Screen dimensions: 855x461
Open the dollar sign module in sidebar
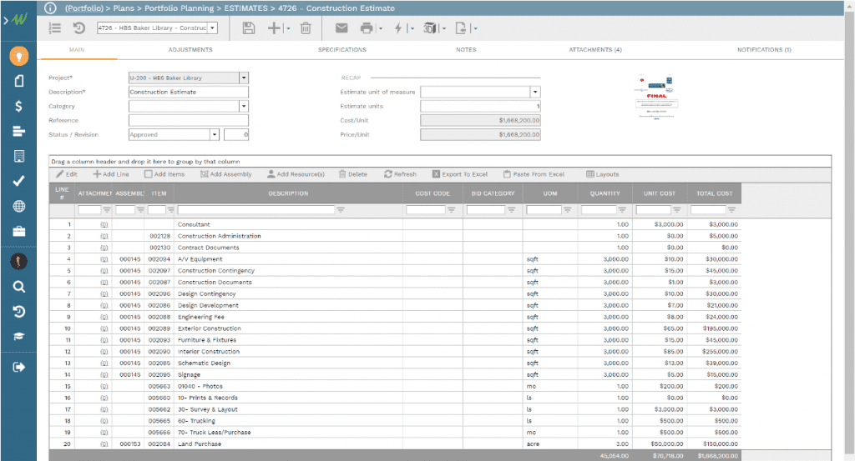click(x=18, y=106)
